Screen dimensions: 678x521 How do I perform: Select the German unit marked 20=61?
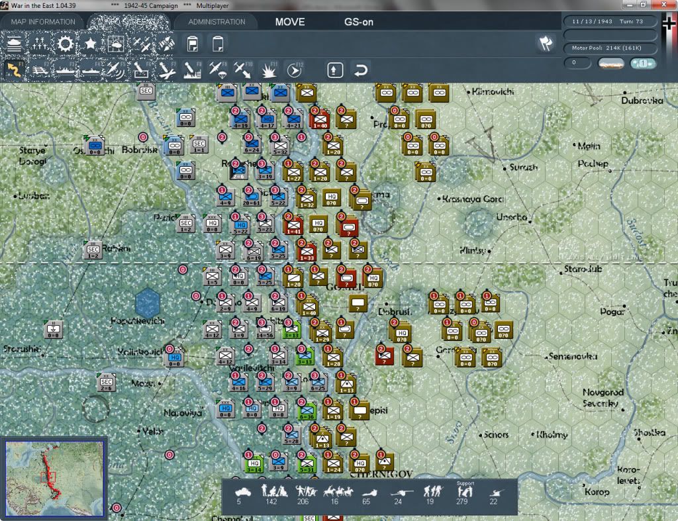[x=251, y=199]
